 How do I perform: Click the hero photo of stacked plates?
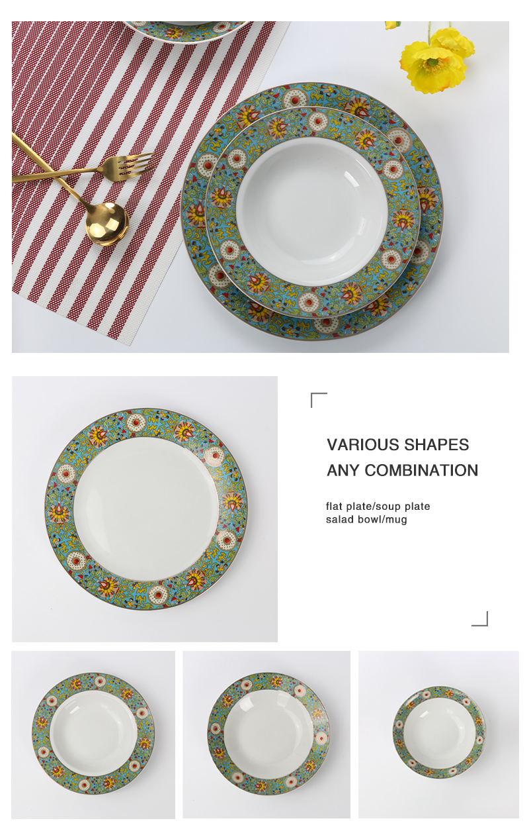coord(261,187)
